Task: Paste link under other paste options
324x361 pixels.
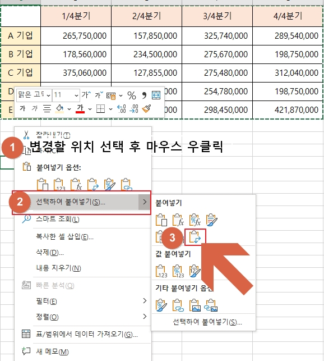Action: click(178, 305)
